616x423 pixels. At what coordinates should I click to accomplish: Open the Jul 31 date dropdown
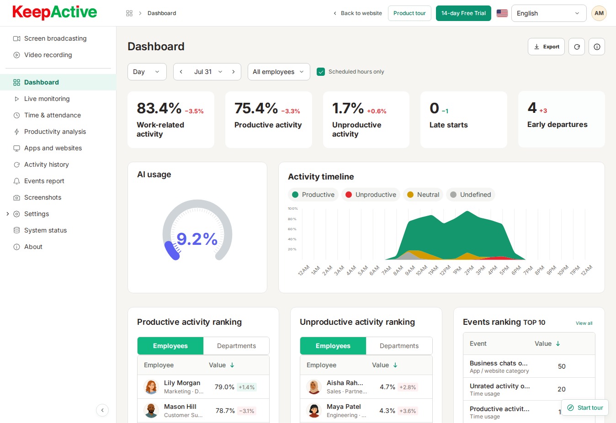point(208,72)
